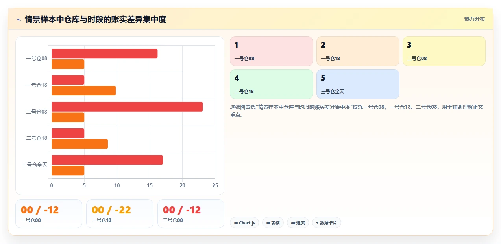Click the lightning icon beside the title

pos(18,19)
